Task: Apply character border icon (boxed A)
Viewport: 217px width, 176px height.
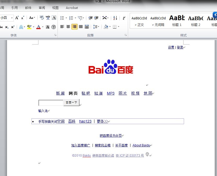Action: (54, 18)
